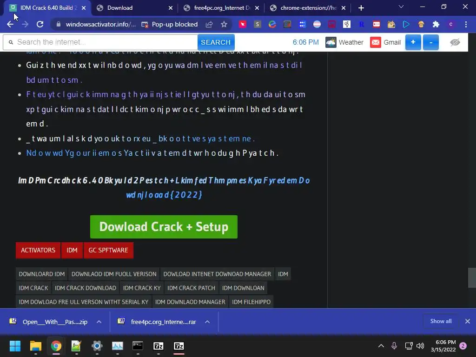Expand options for the rar download

(207, 322)
